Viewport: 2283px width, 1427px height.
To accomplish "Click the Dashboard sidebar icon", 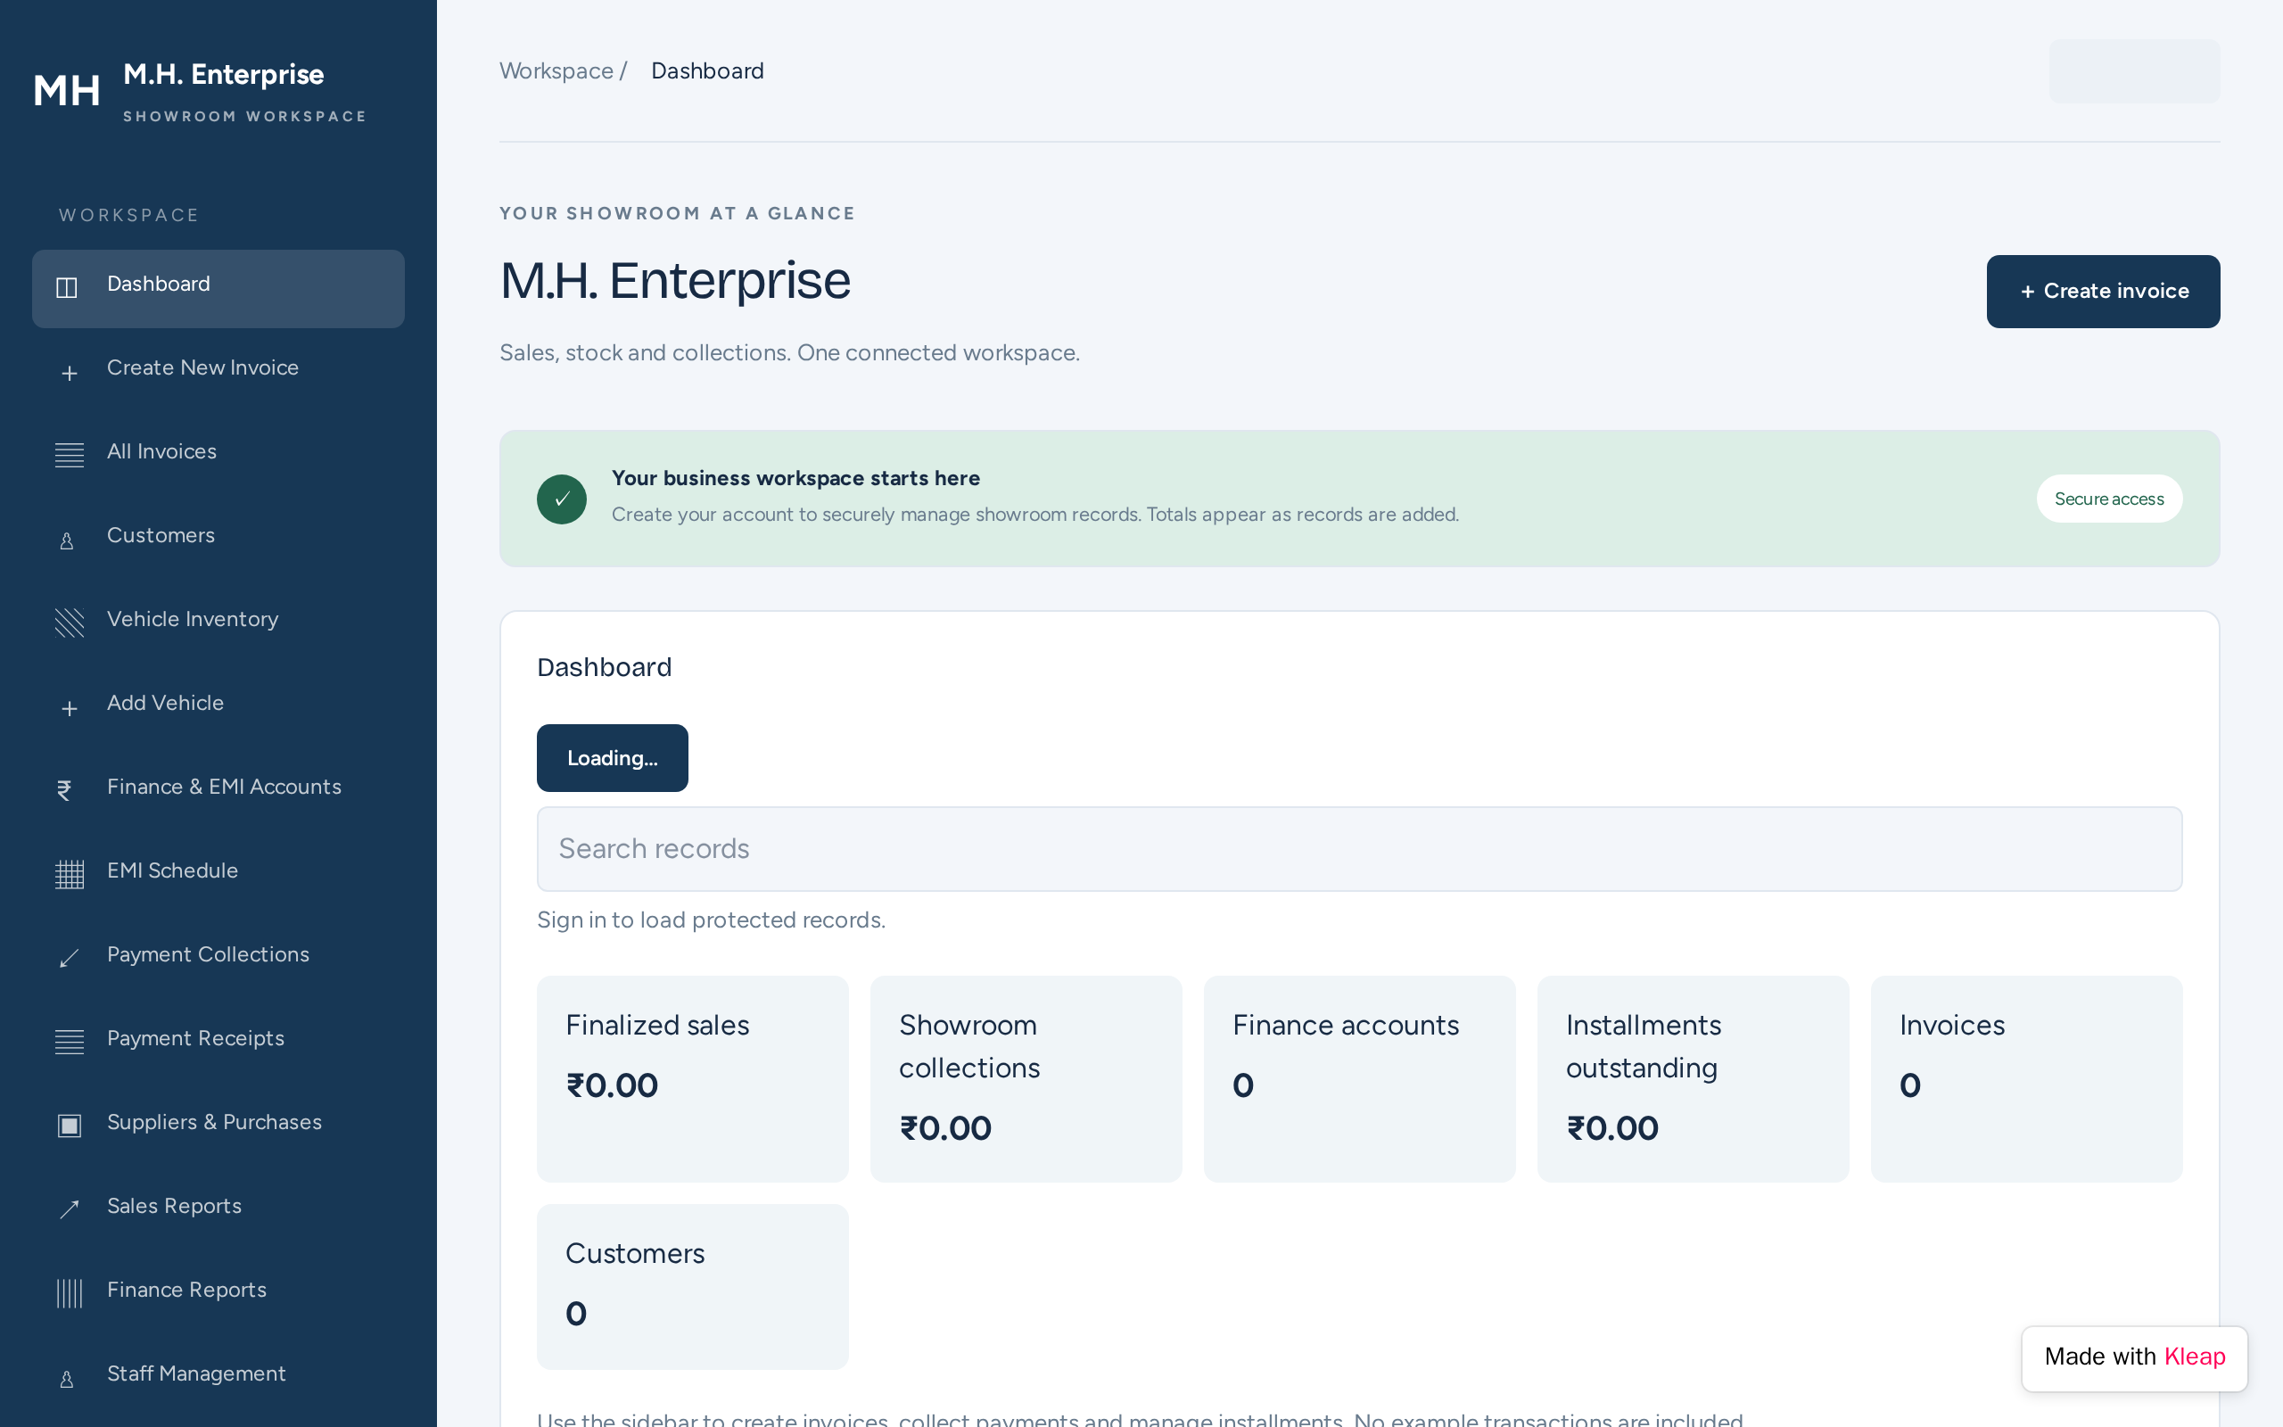I will (67, 288).
